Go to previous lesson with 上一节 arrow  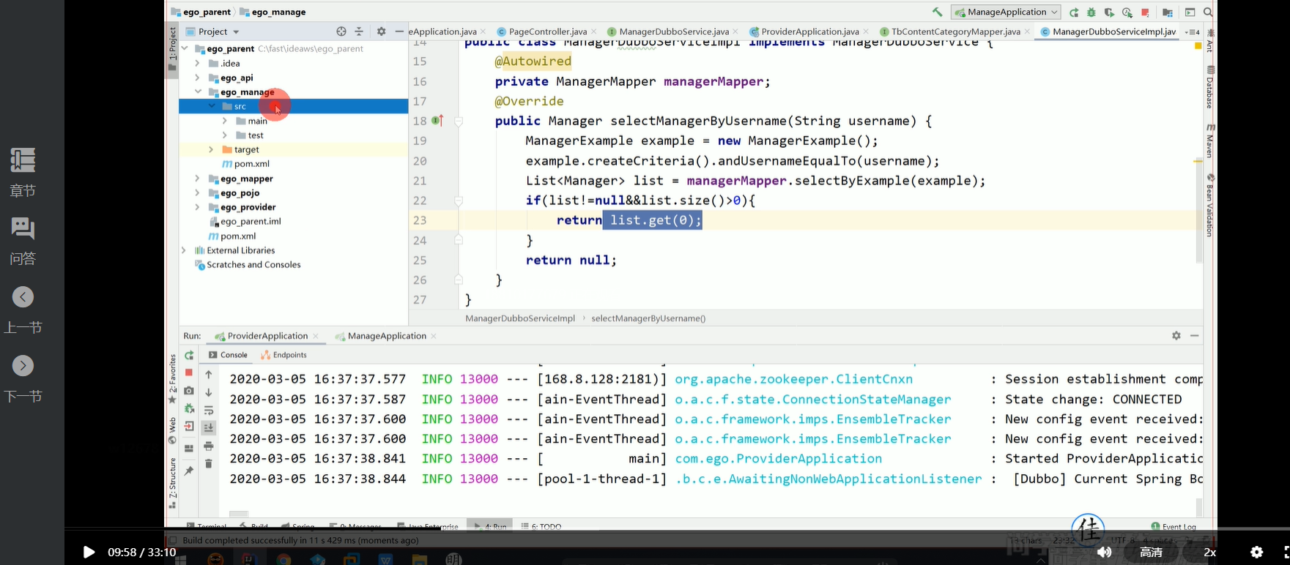point(23,297)
